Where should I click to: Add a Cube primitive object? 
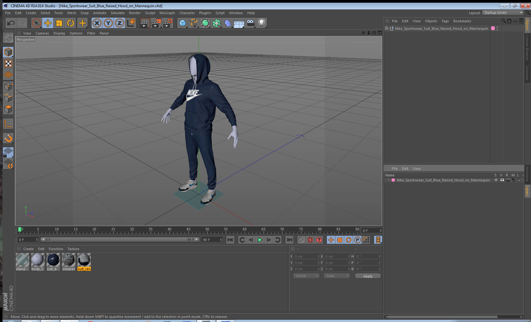coord(182,23)
